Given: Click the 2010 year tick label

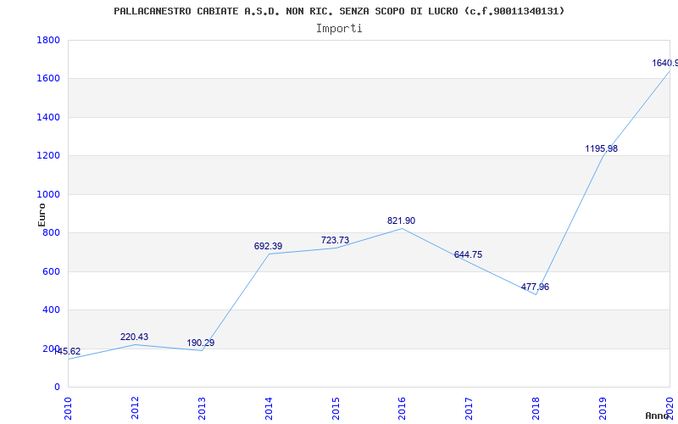Looking at the screenshot, I should click(x=69, y=408).
